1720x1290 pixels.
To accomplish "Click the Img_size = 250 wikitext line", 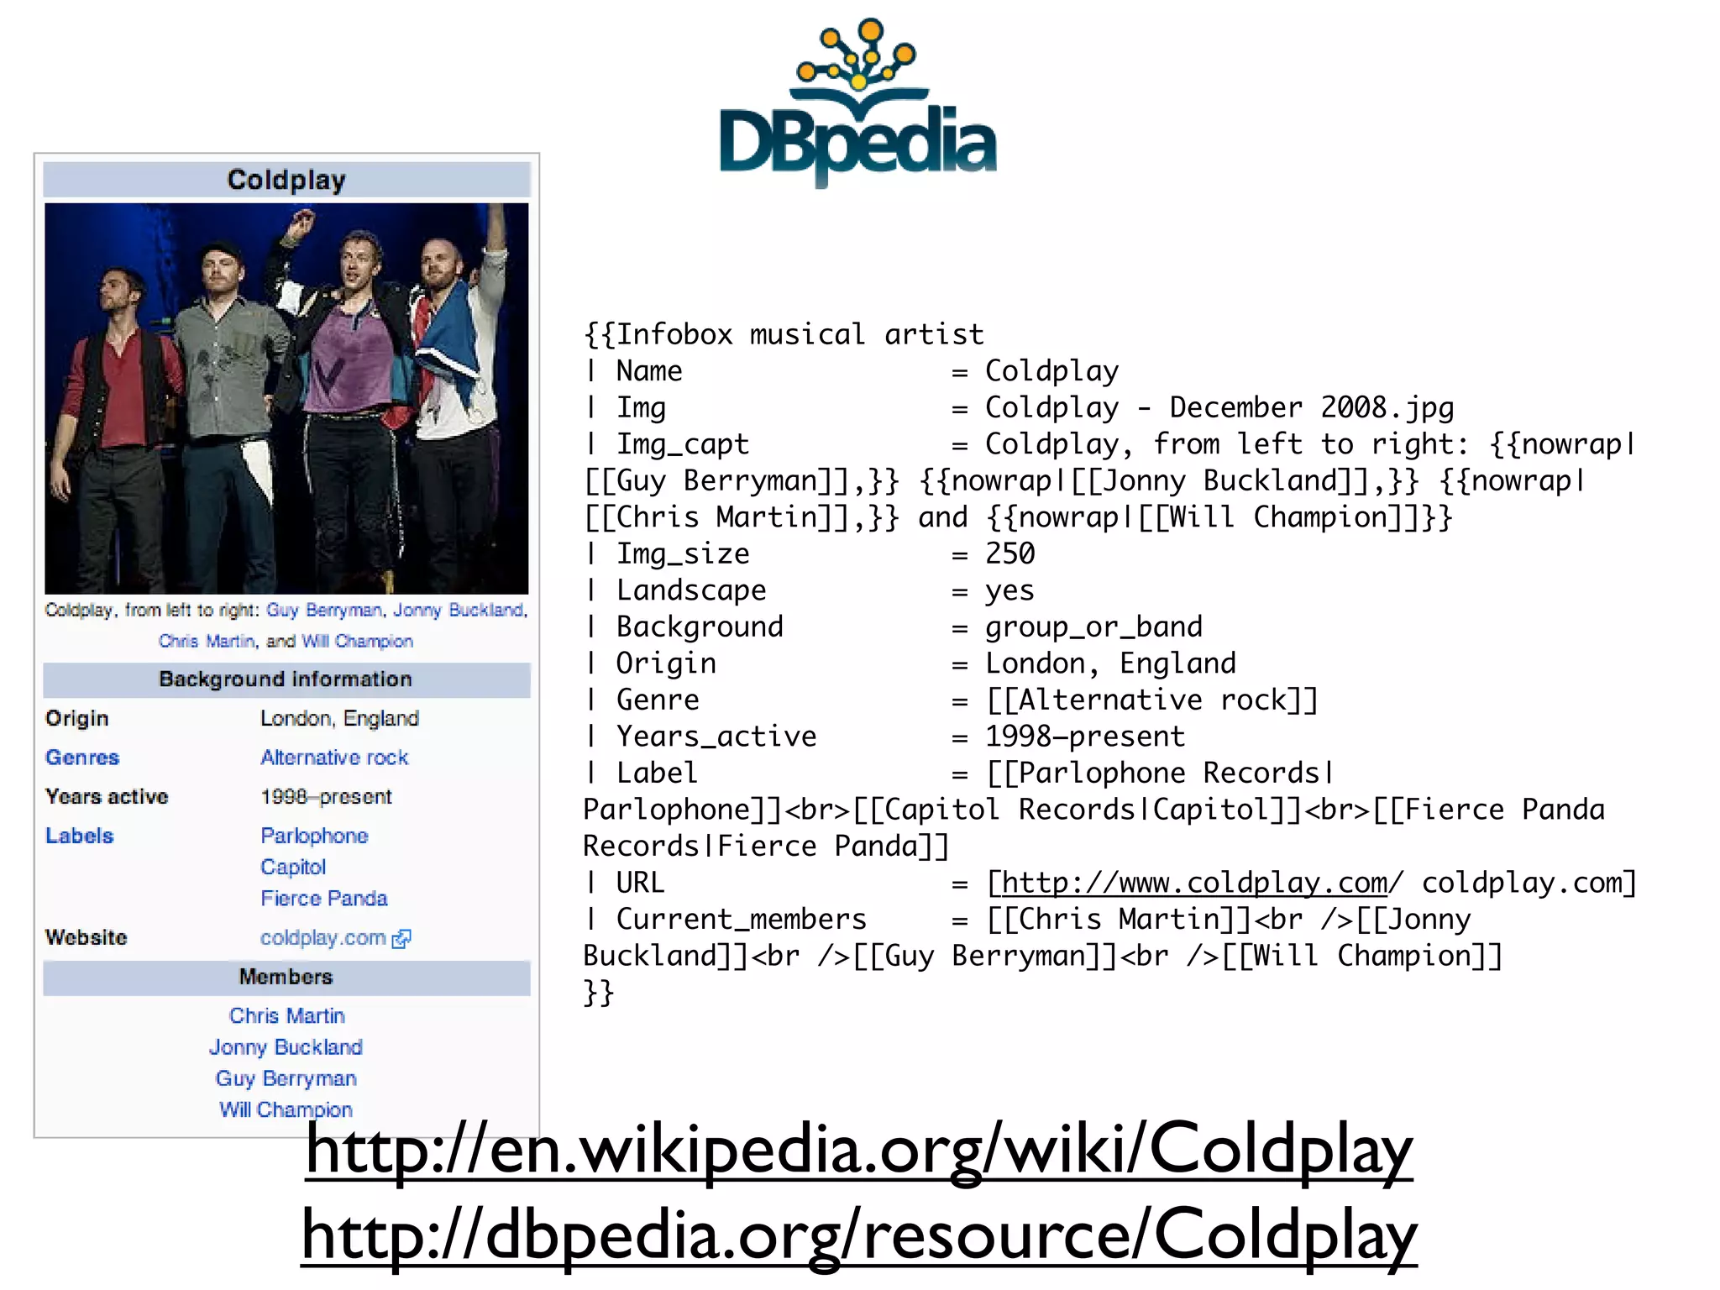I will click(810, 553).
